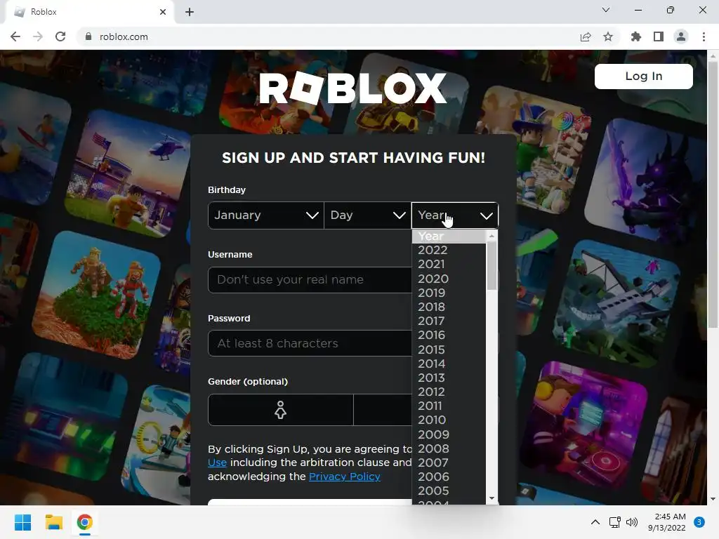Open a new tab with plus
Viewport: 719px width, 539px height.
190,12
